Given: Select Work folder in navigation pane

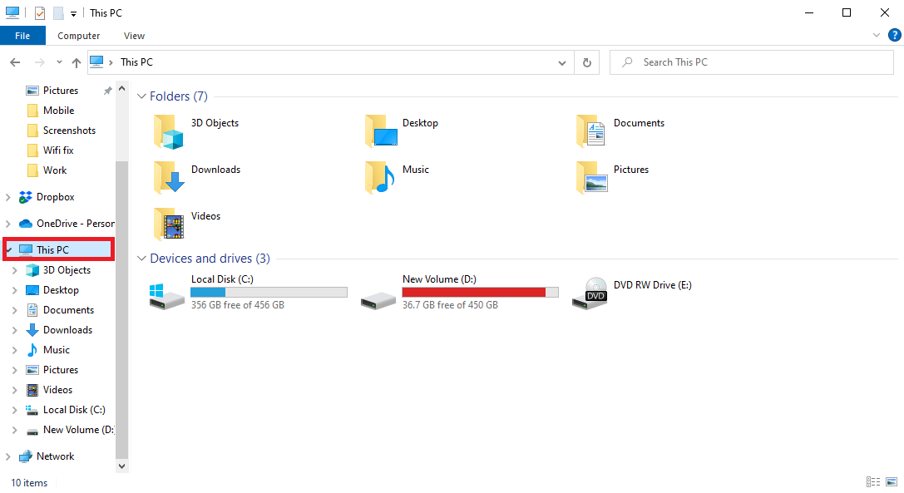Looking at the screenshot, I should pyautogui.click(x=55, y=170).
